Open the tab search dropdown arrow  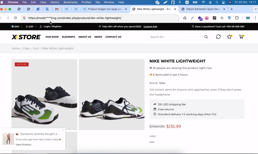point(255,9)
